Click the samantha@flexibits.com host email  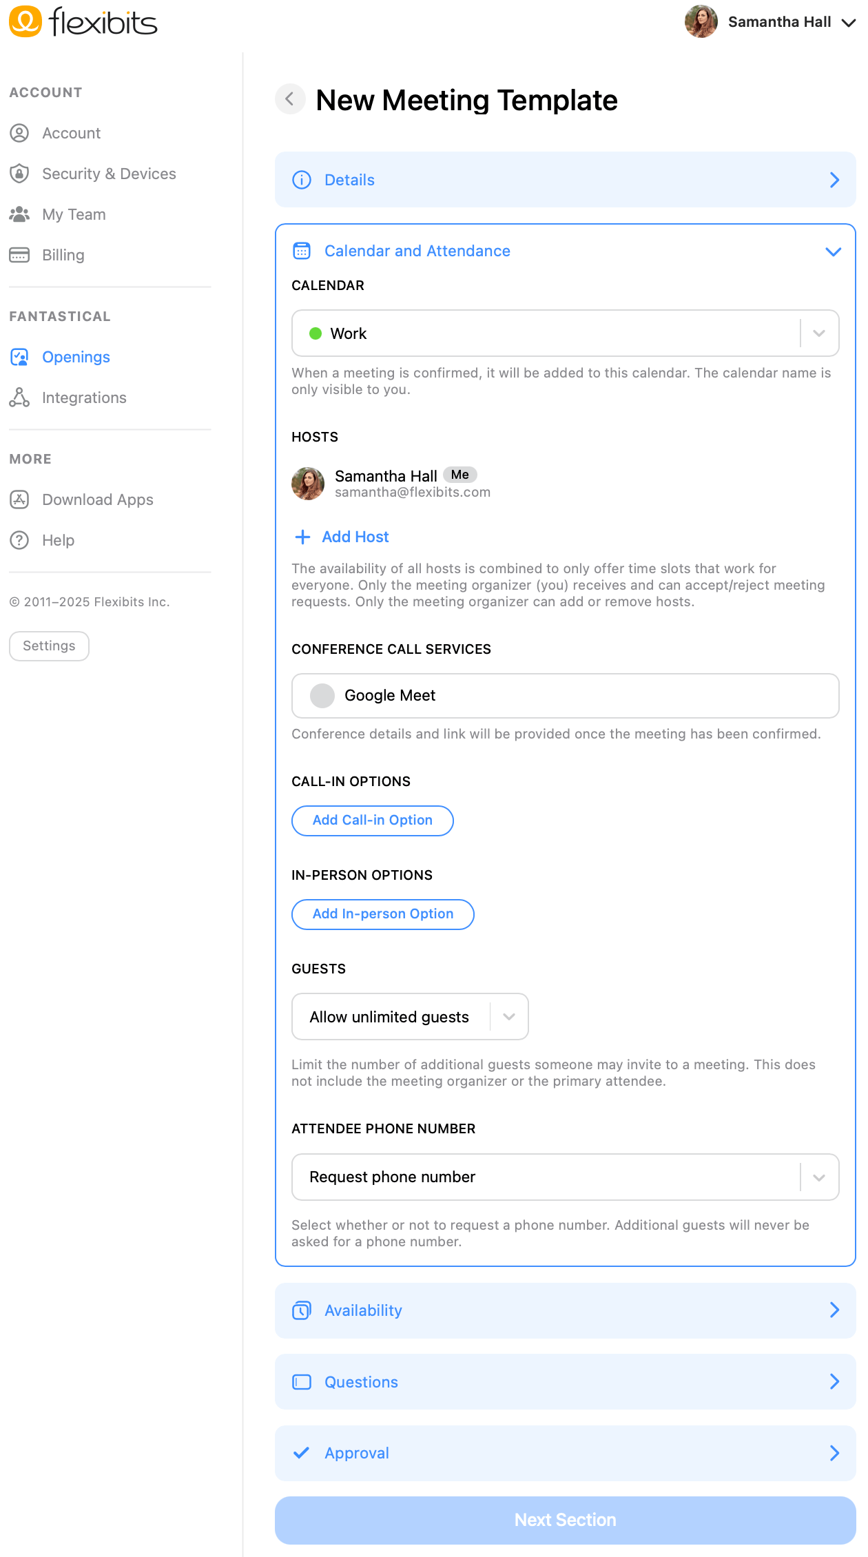(x=413, y=492)
